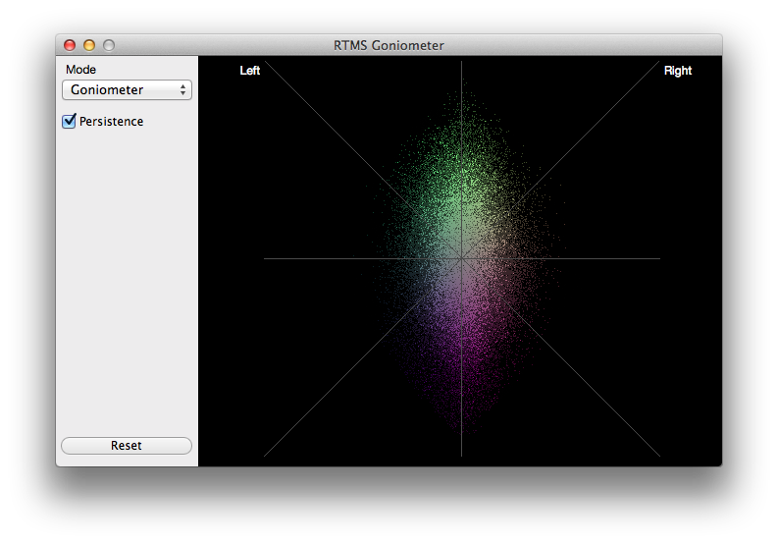
Task: Click bottom end of the vertical axis
Action: coord(462,455)
